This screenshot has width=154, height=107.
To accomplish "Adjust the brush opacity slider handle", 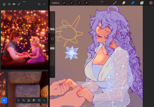I will [52, 48].
